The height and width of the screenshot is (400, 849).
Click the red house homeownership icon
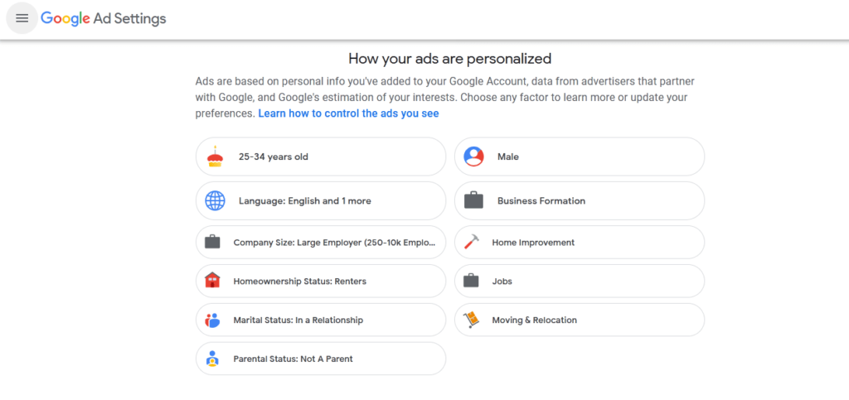tap(212, 281)
